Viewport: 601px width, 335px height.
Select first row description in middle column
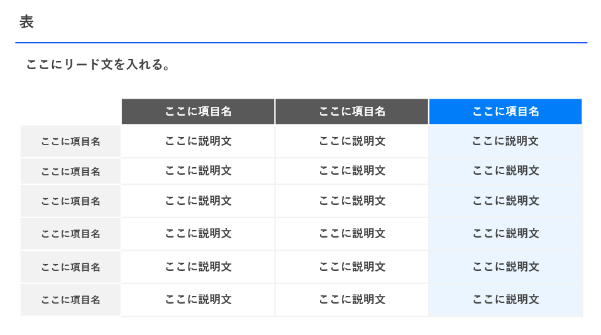351,141
